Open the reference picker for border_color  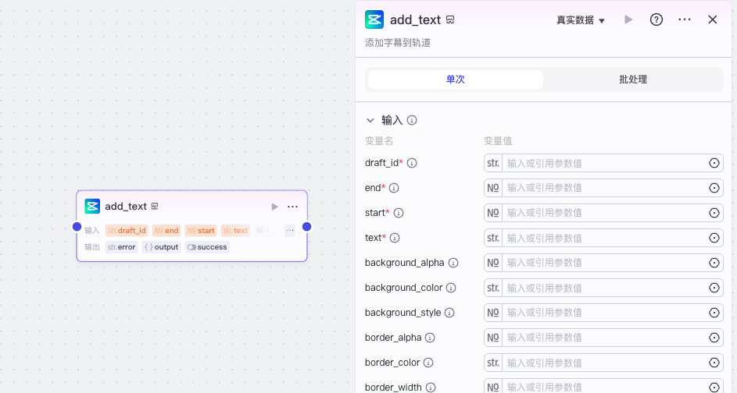pyautogui.click(x=714, y=363)
